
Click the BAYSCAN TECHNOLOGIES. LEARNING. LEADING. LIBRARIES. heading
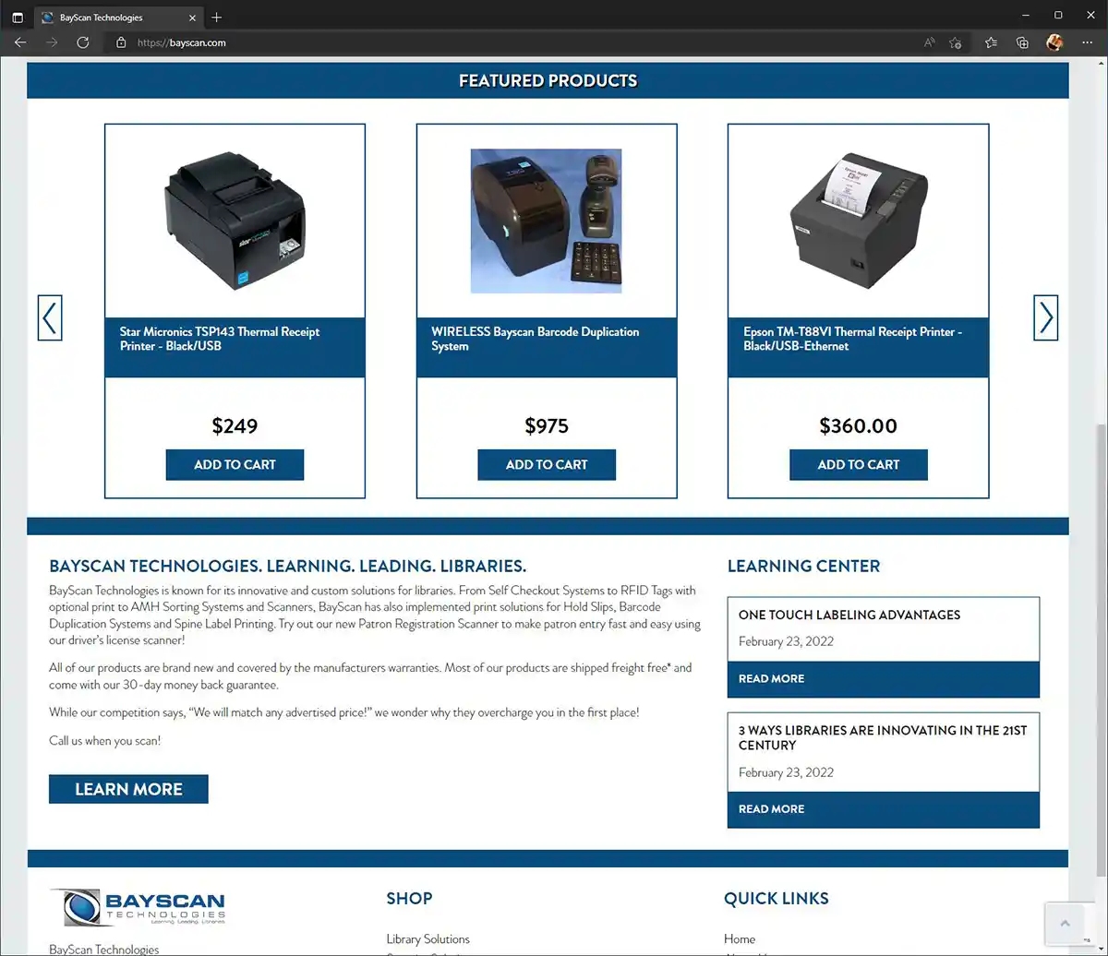[288, 566]
